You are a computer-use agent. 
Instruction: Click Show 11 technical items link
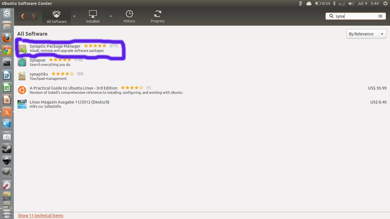(41, 216)
